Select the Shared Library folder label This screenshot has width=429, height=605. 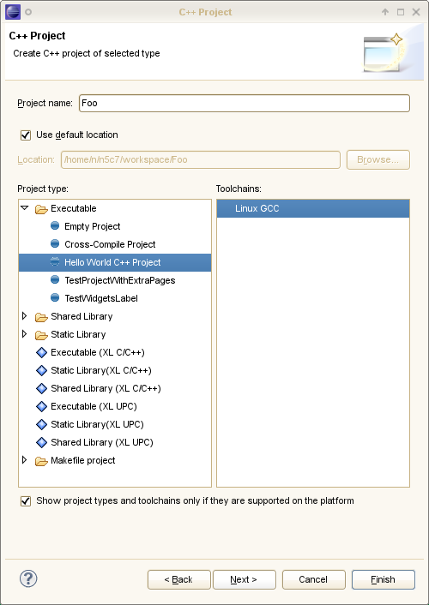[x=82, y=316]
